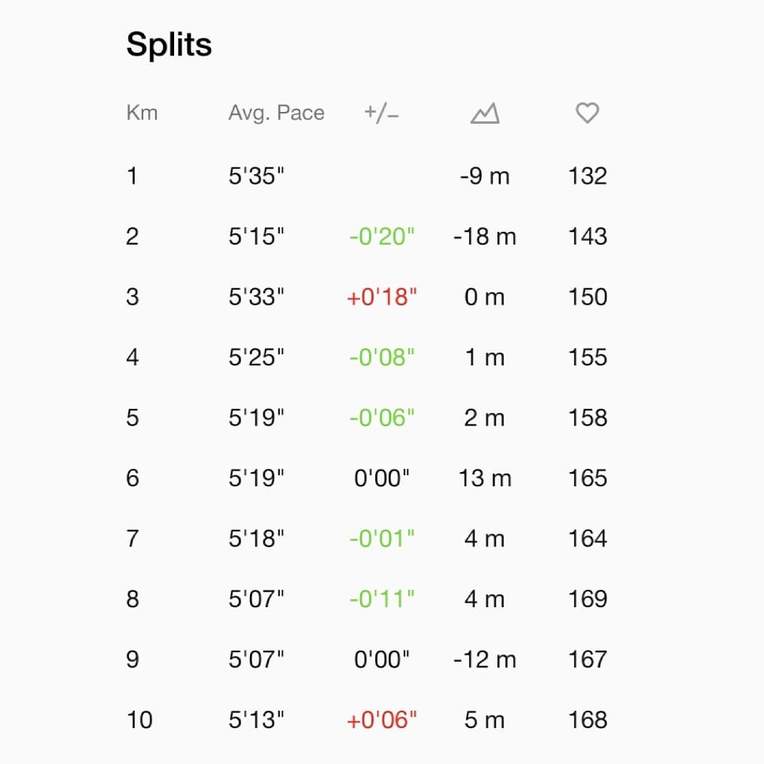Image resolution: width=764 pixels, height=764 pixels.
Task: Click the -12 m elevation value
Action: (485, 659)
